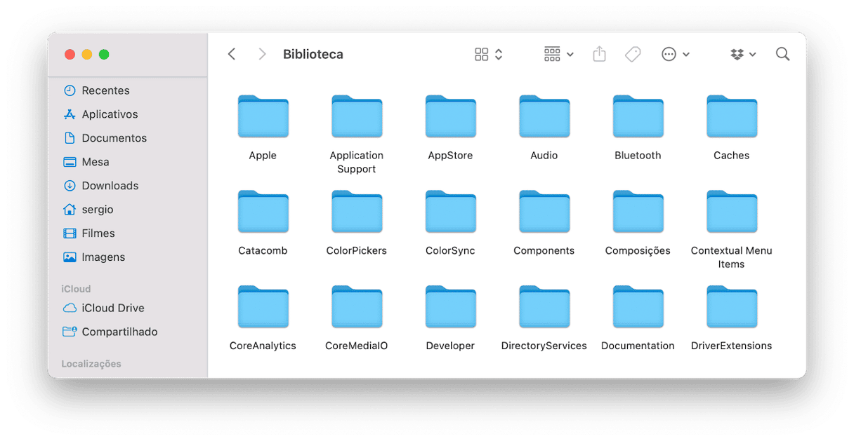
Task: Open the Finder search magnifier
Action: [782, 54]
